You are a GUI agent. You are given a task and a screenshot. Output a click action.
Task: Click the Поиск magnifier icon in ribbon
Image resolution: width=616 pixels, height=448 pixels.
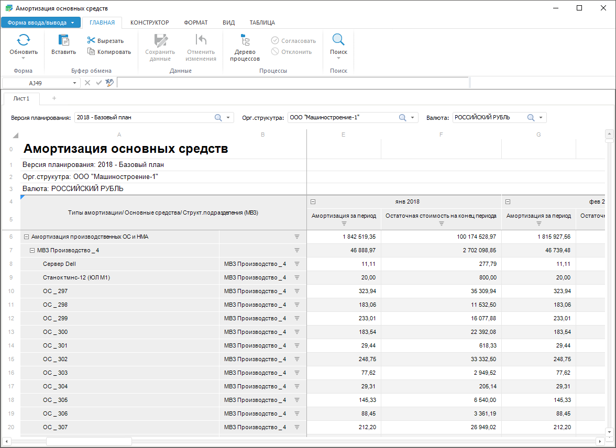click(338, 40)
